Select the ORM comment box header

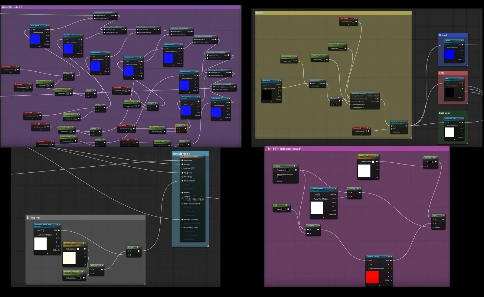pyautogui.click(x=453, y=73)
